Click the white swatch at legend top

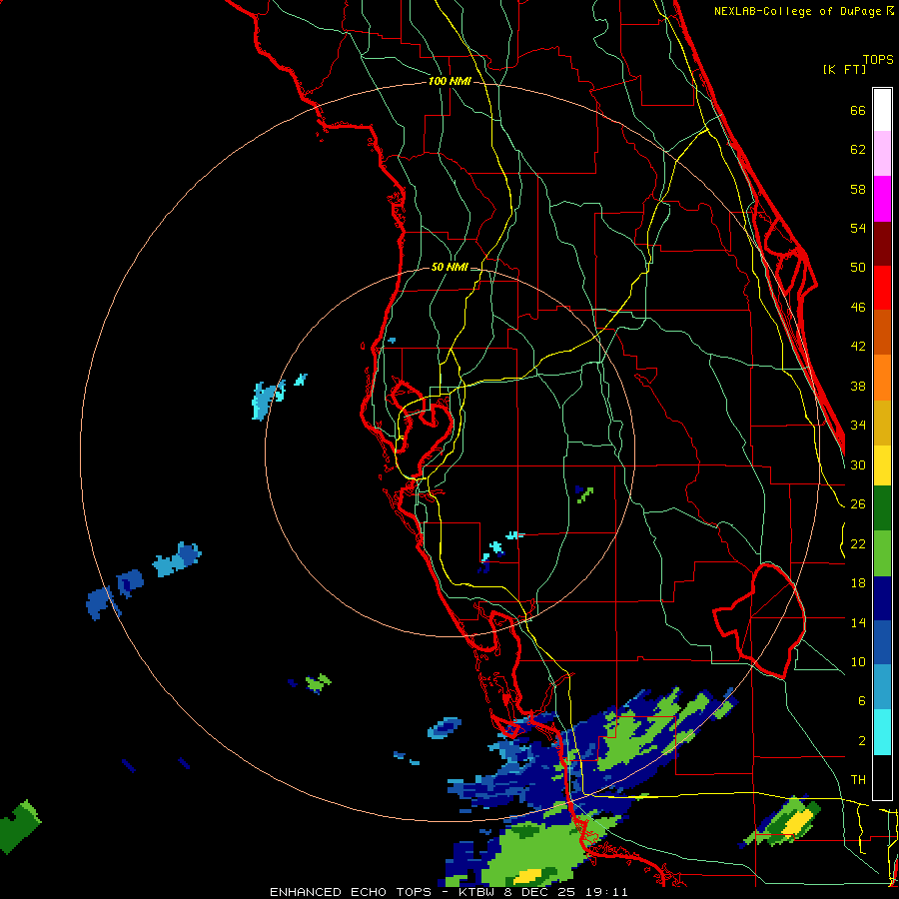(x=882, y=110)
